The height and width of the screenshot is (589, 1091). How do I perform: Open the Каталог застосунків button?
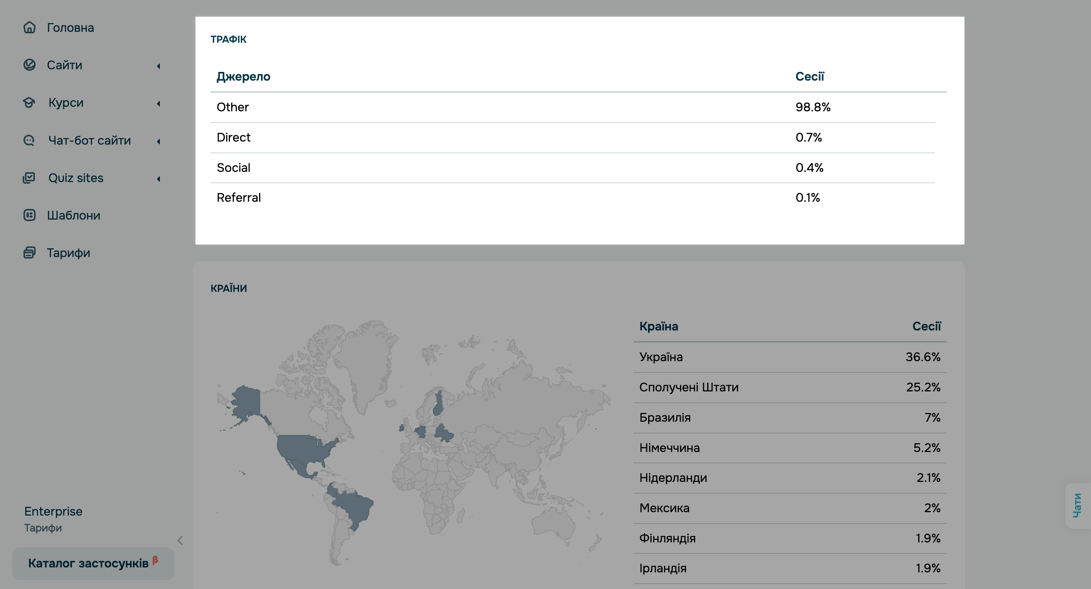[93, 563]
